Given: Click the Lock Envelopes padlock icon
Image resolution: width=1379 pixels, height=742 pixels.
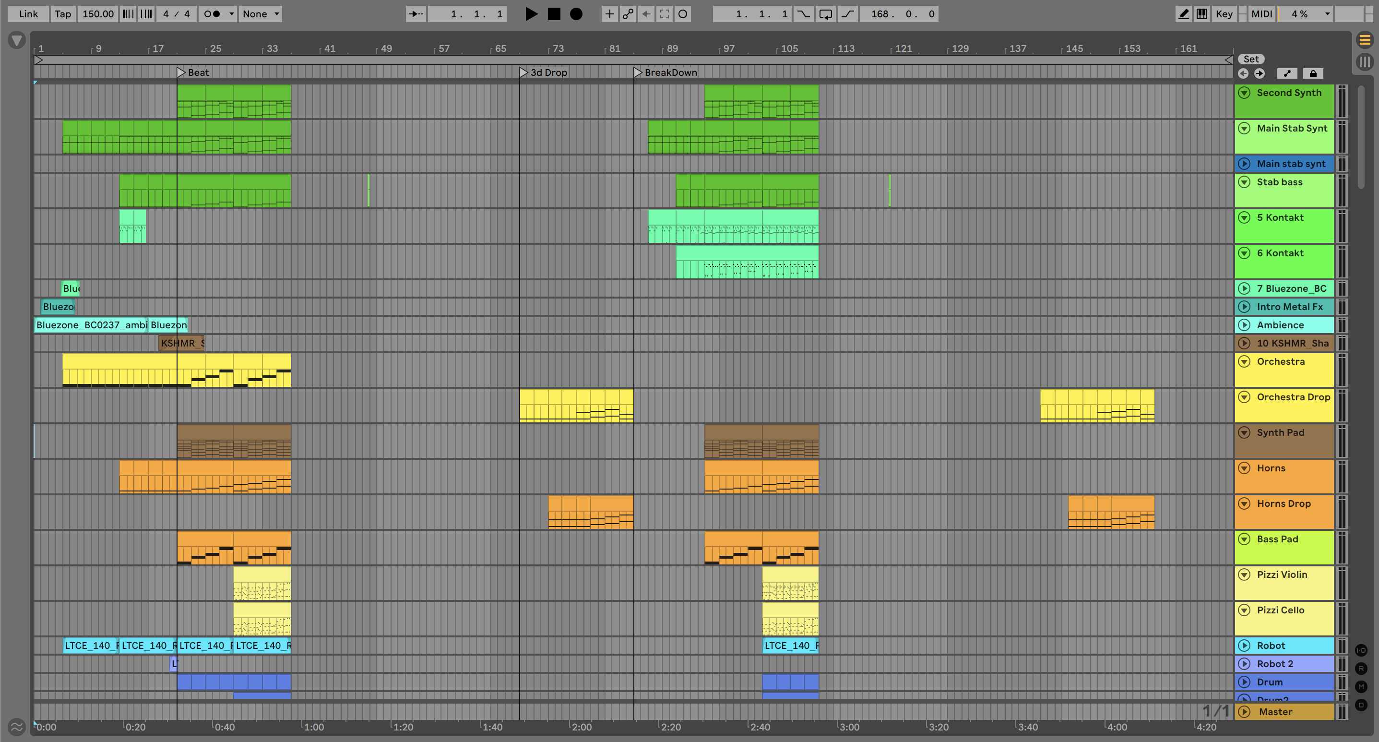Looking at the screenshot, I should pyautogui.click(x=1313, y=73).
